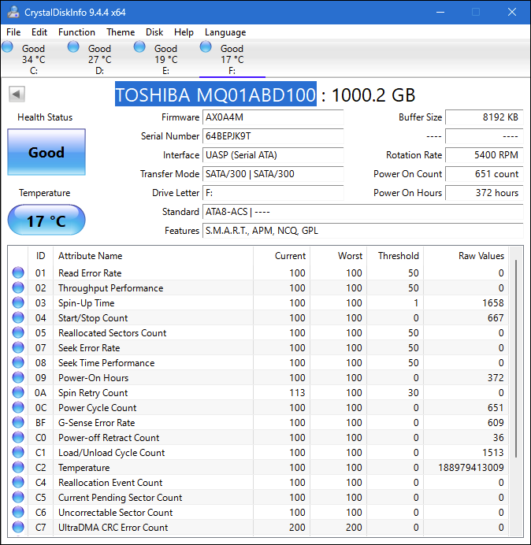Switch to the D: drive 27 °C tab
Image resolution: width=531 pixels, height=545 pixels.
click(99, 59)
